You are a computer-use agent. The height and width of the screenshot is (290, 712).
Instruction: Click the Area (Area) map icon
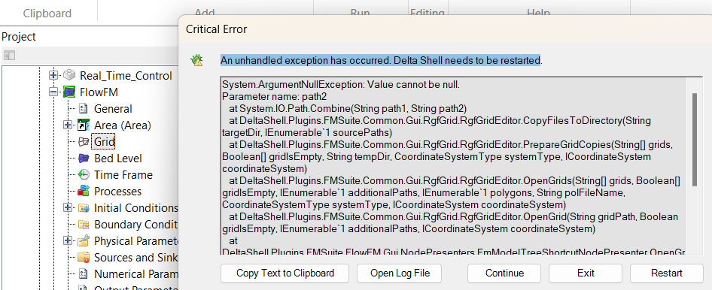coord(83,125)
